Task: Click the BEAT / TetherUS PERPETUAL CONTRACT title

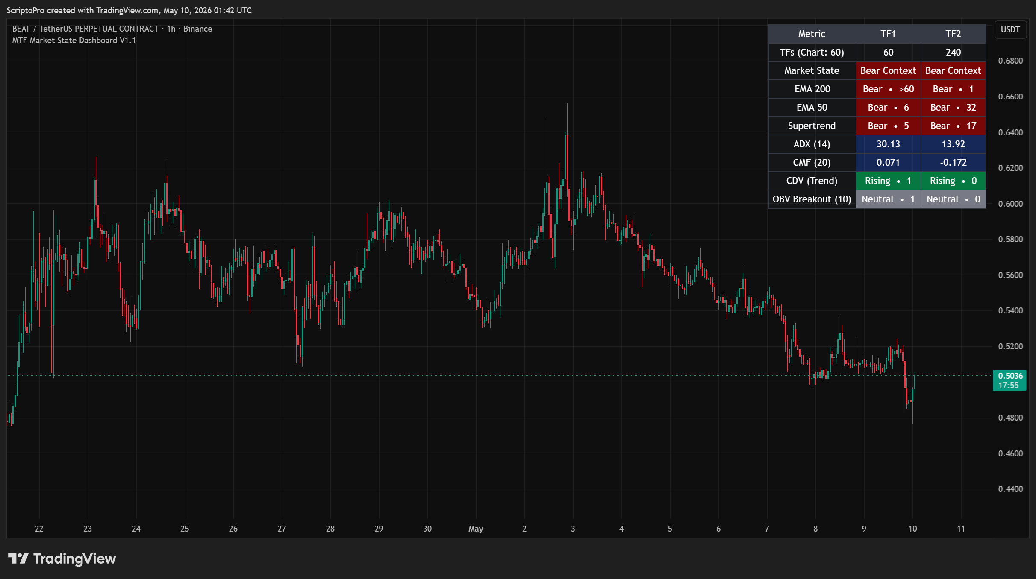Action: coord(85,29)
